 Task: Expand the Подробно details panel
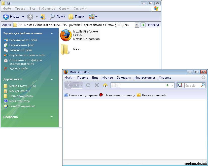[x=52, y=117]
